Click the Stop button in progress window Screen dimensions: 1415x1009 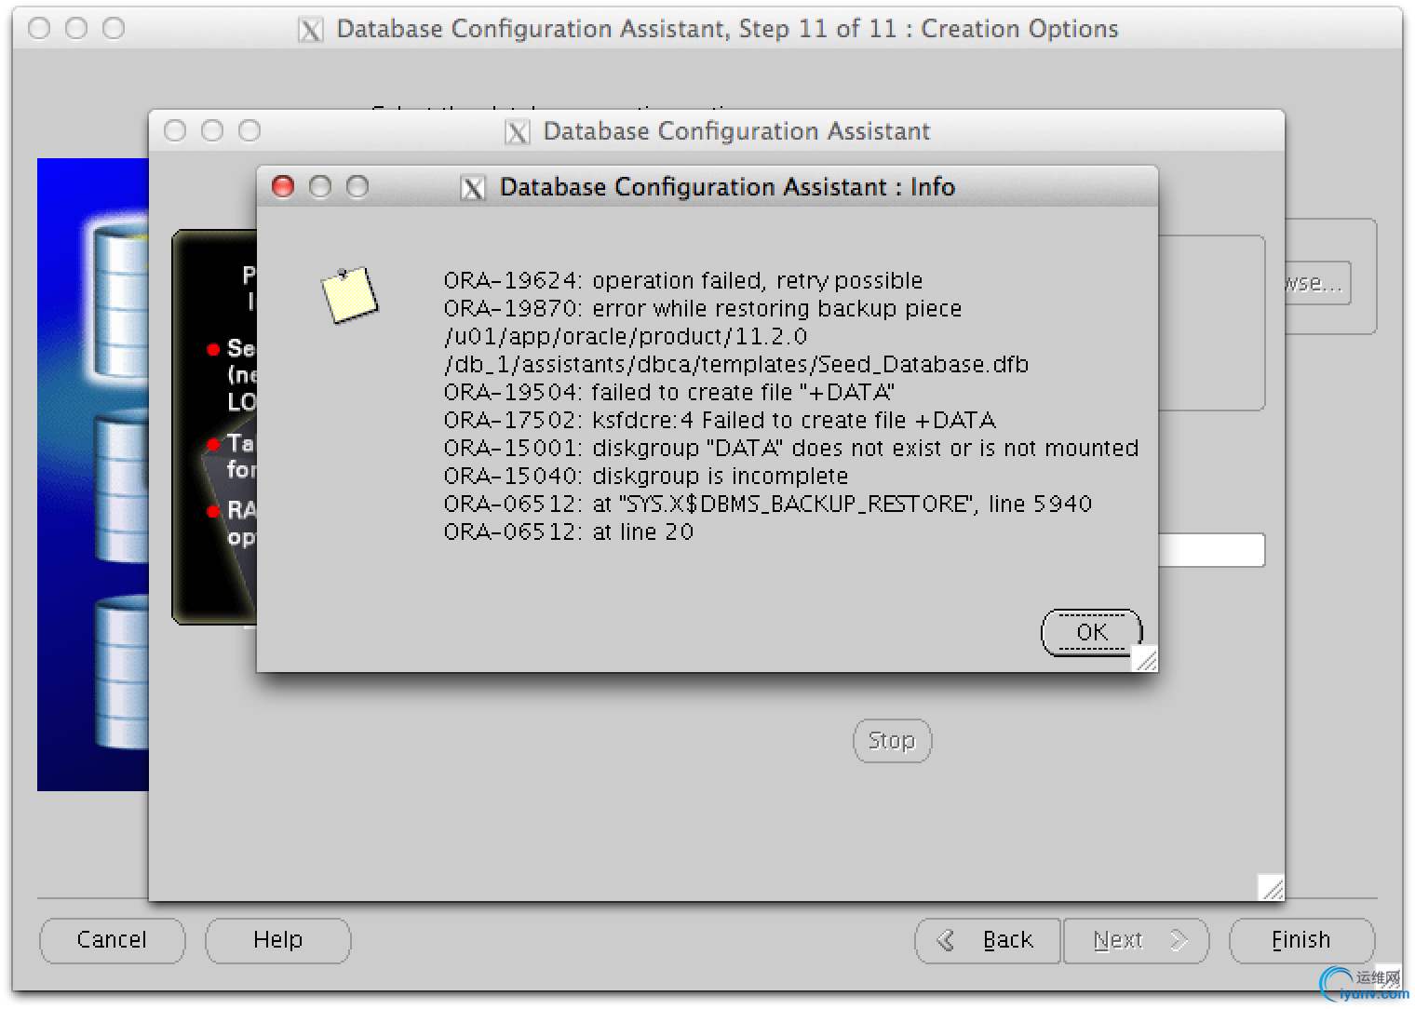click(x=892, y=741)
